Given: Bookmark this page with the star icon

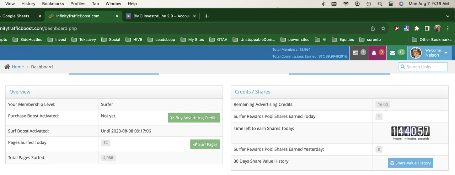Looking at the screenshot, I should [383, 28].
